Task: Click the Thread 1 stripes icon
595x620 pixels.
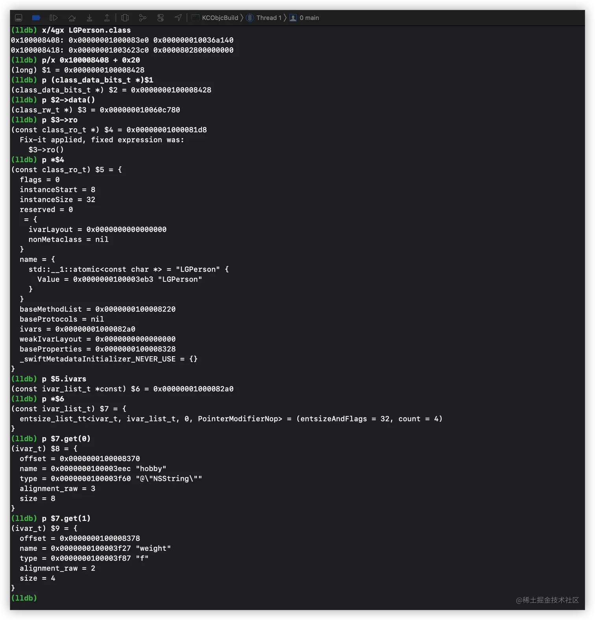Action: click(x=250, y=18)
